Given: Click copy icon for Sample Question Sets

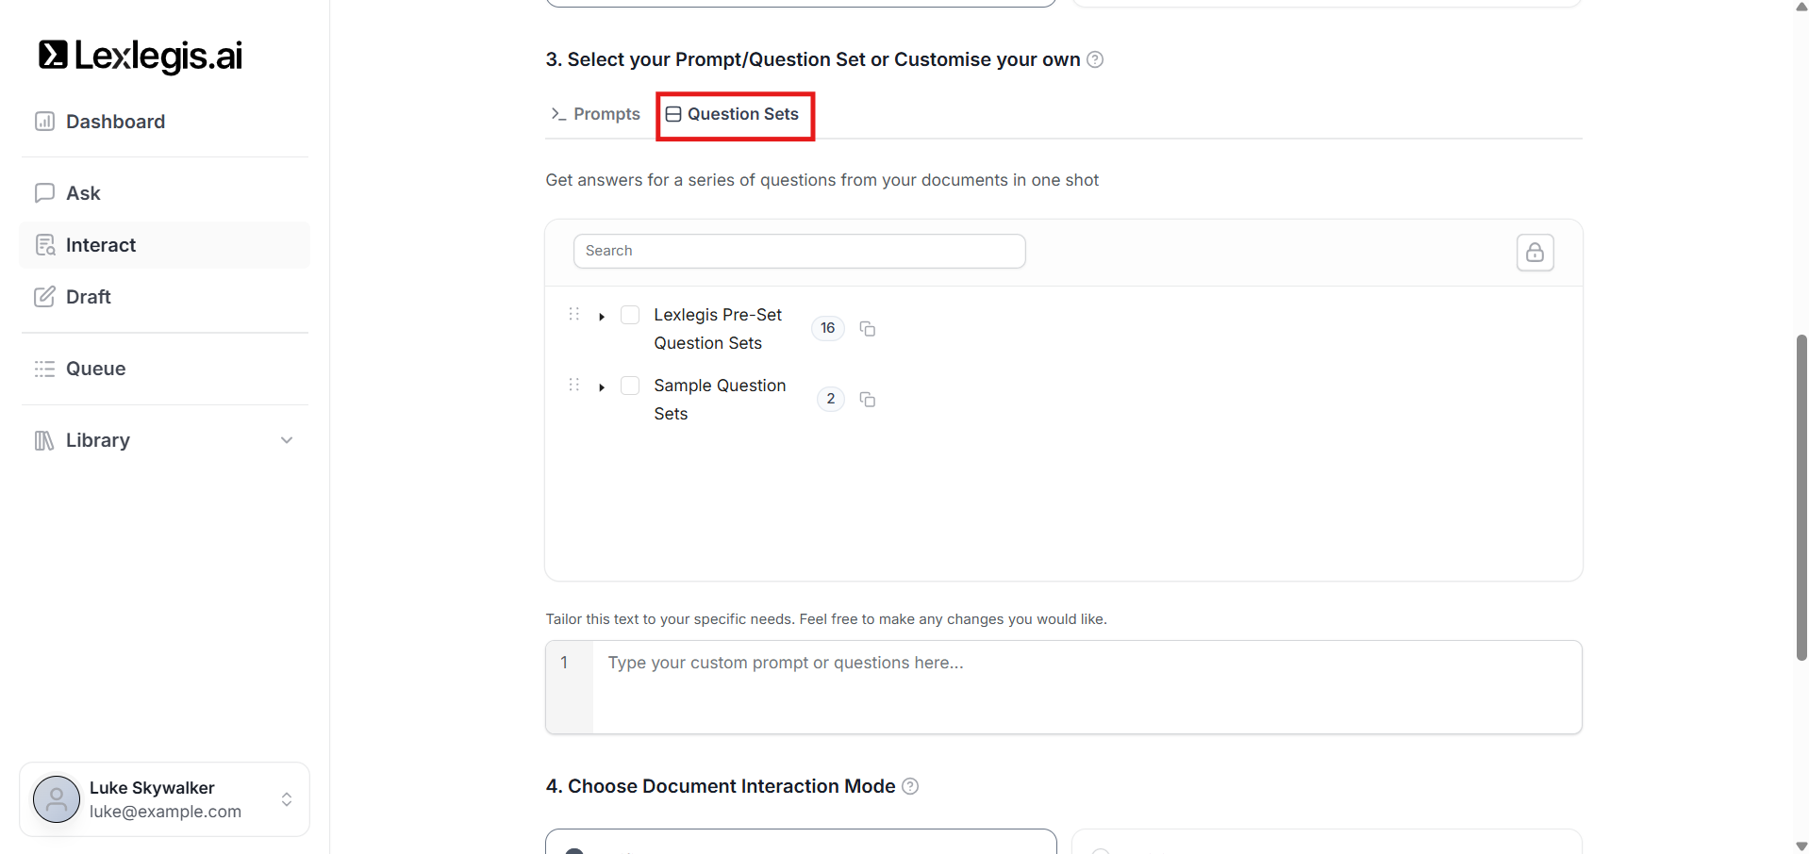Looking at the screenshot, I should [867, 400].
